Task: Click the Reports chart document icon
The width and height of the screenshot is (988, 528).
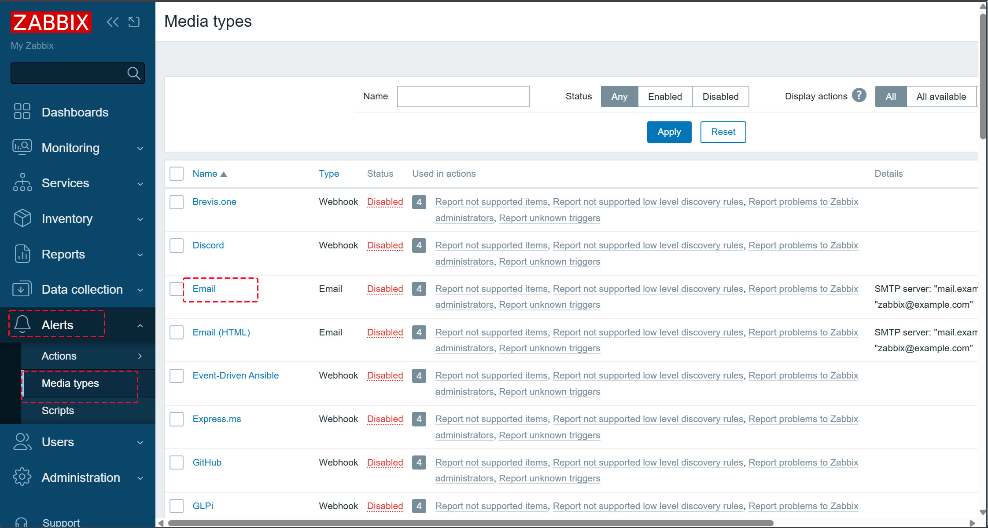Action: (22, 254)
